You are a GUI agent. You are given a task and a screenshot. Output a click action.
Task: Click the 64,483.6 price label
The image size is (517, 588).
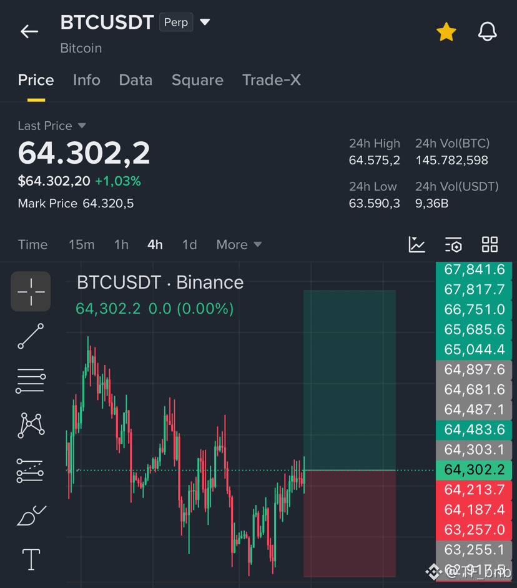474,430
